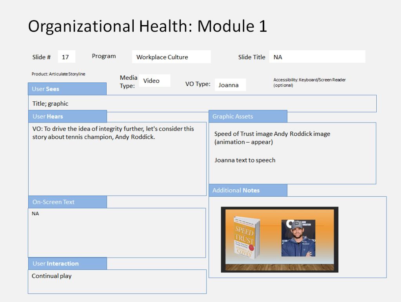The width and height of the screenshot is (401, 302).
Task: Click the VO Type field 'Joanna'
Action: 230,85
